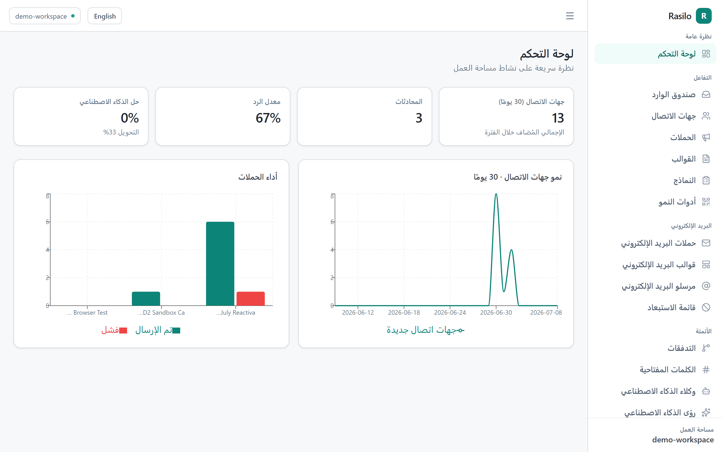Click the 2026-06-30 axis label
Image resolution: width=723 pixels, height=452 pixels.
[496, 313]
